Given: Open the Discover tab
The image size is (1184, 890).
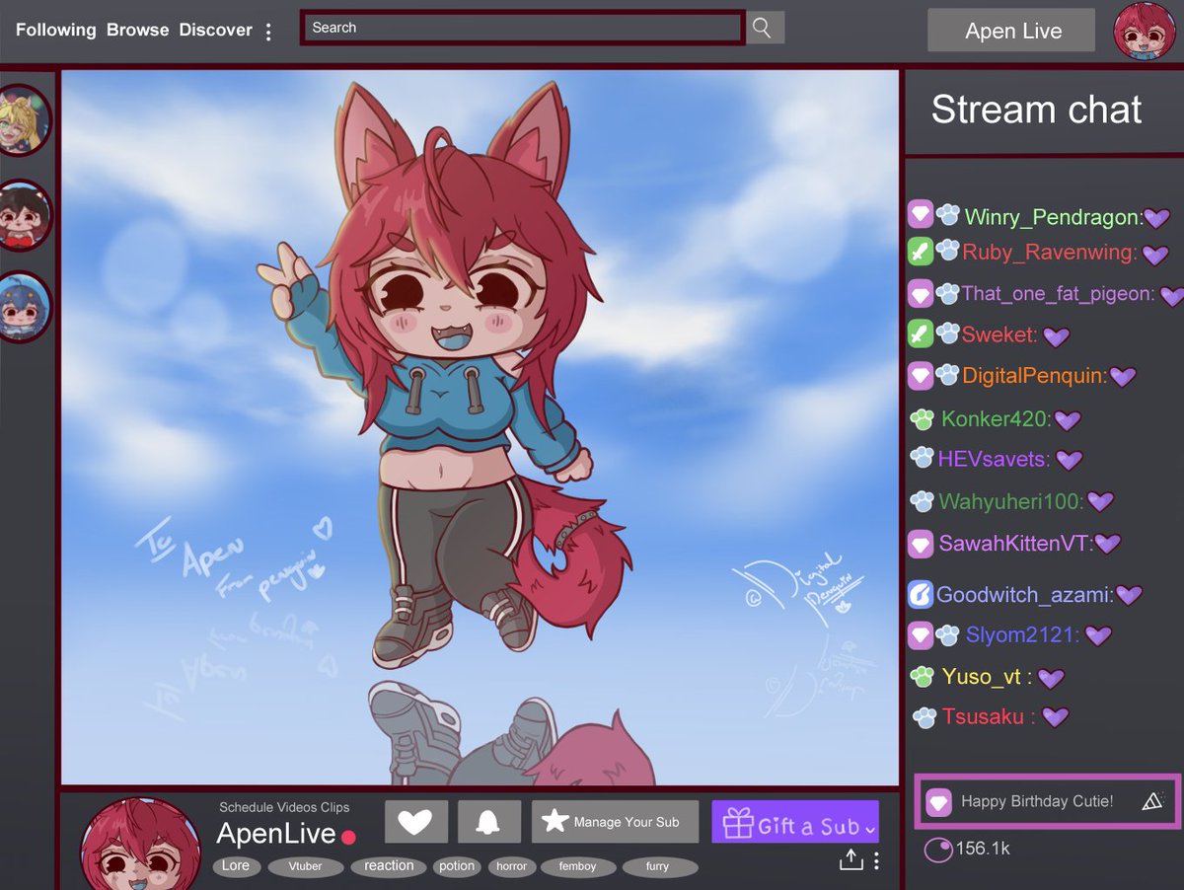Looking at the screenshot, I should (216, 30).
